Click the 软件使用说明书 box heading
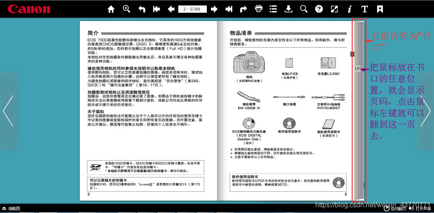The image size is (434, 213). pos(245,177)
